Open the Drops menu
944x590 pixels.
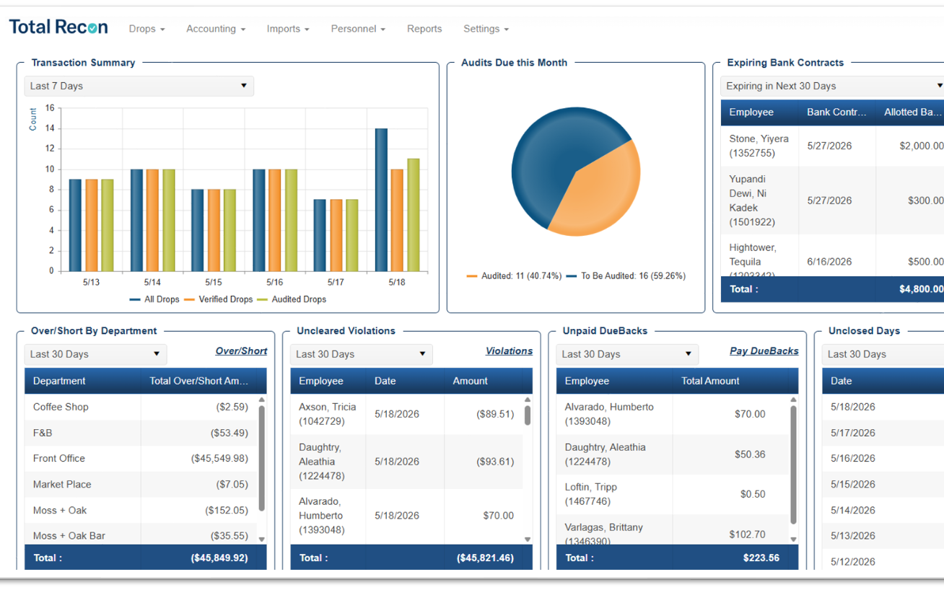pos(147,29)
